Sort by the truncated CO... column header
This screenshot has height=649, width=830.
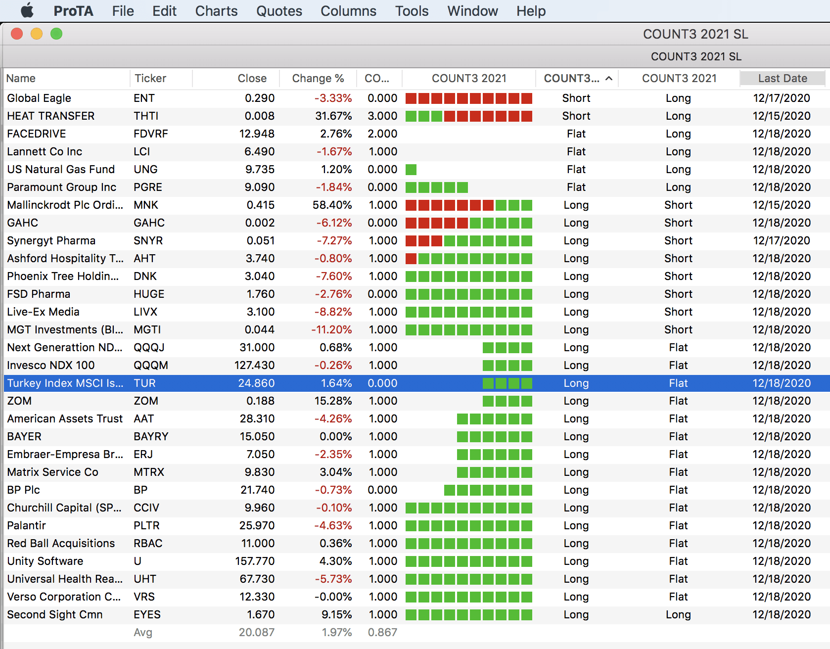pos(379,78)
